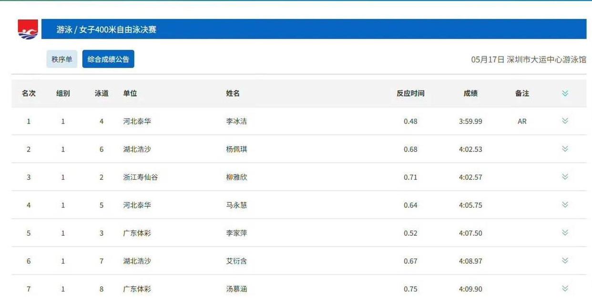This screenshot has width=592, height=301.
Task: Click the 备注 column header
Action: pos(522,93)
